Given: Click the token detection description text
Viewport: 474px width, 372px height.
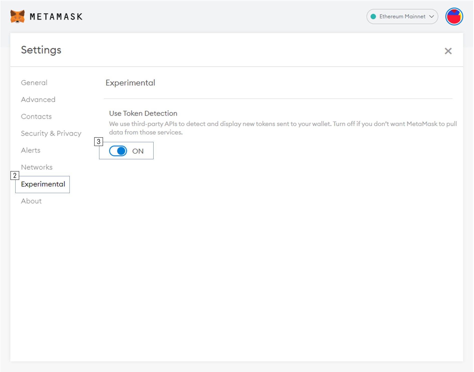Looking at the screenshot, I should pos(283,128).
